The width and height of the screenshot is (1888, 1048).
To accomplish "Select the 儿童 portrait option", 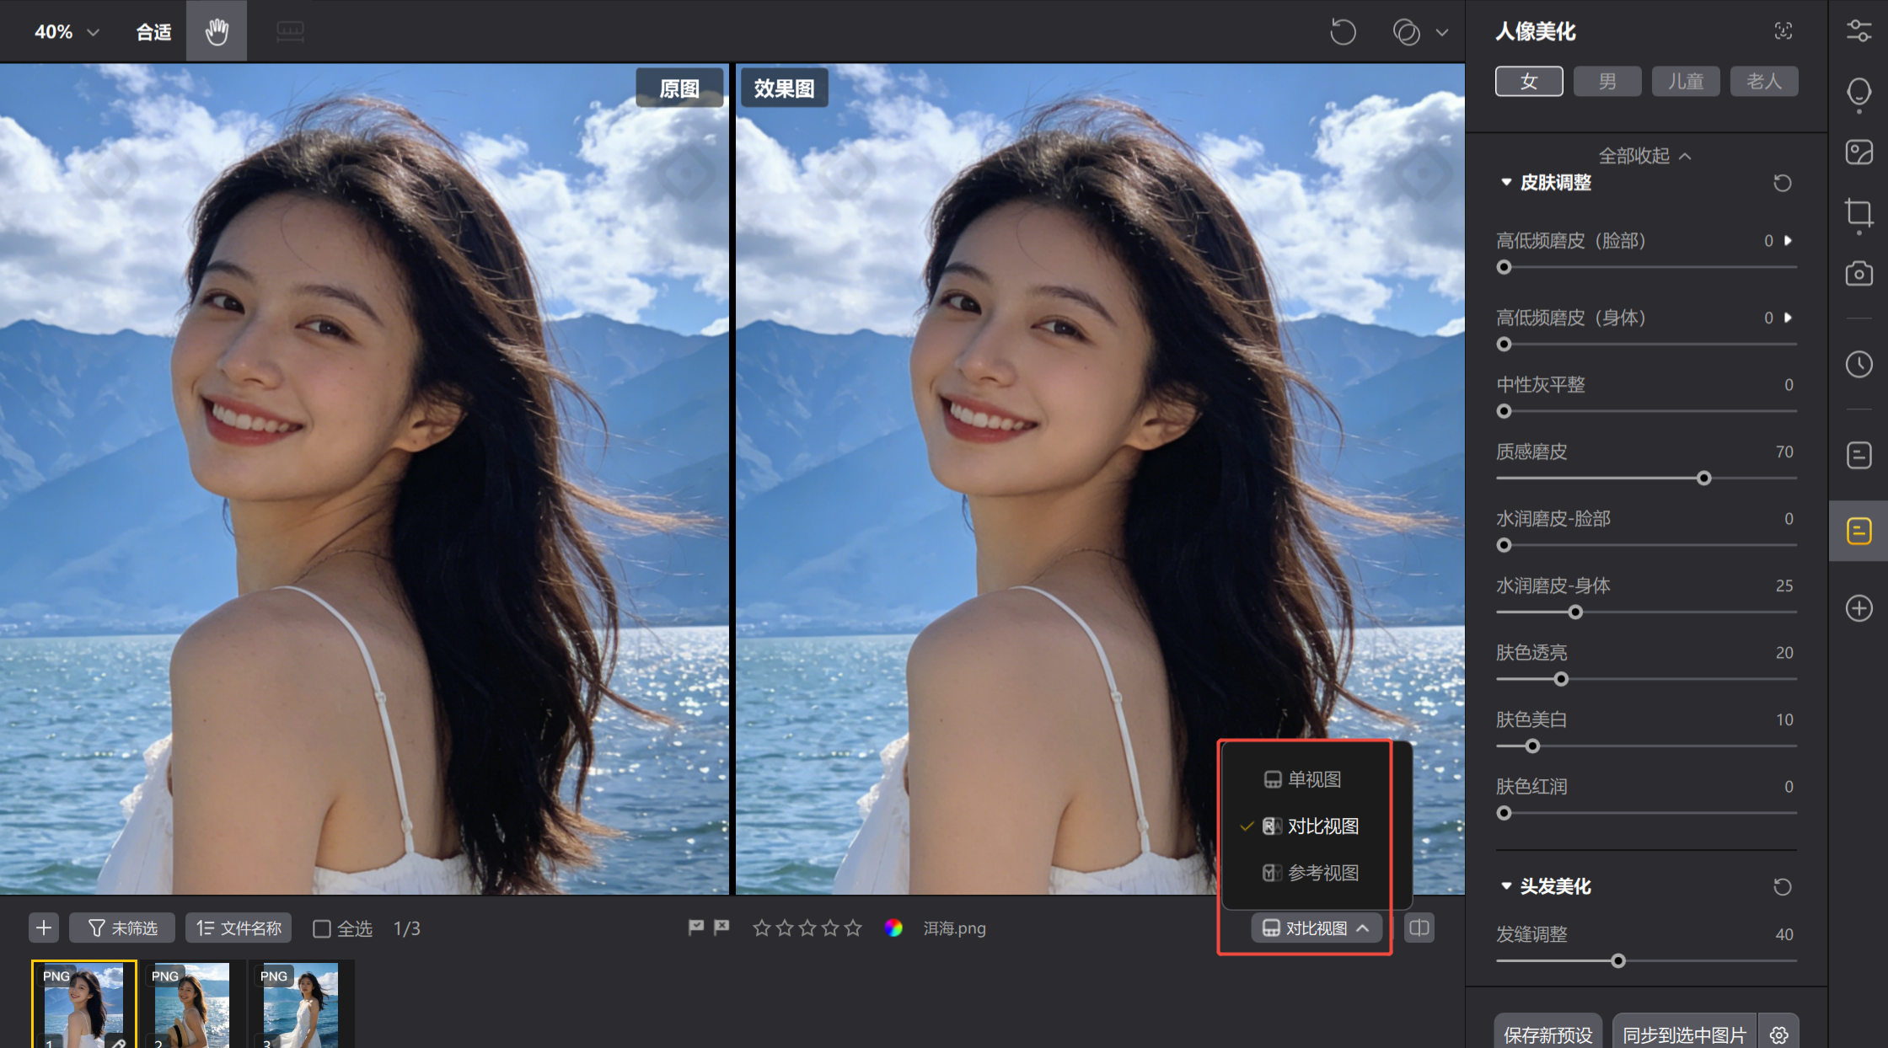I will pos(1685,82).
